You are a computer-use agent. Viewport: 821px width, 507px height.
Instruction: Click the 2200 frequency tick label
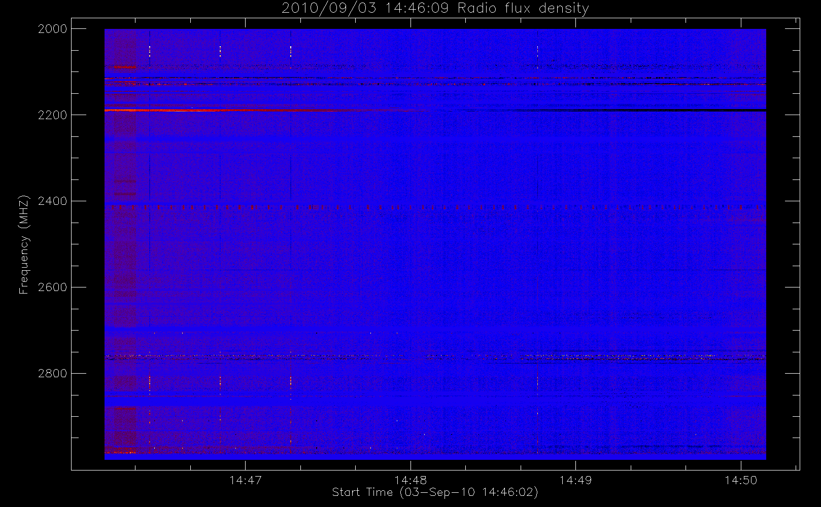[x=53, y=115]
